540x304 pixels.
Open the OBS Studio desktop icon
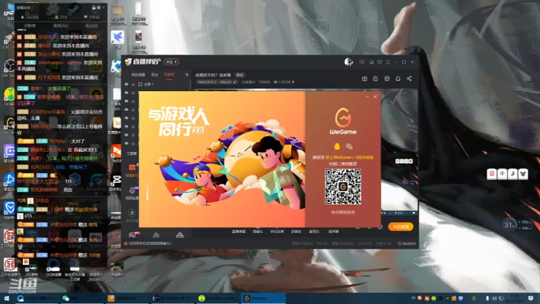tap(9, 67)
